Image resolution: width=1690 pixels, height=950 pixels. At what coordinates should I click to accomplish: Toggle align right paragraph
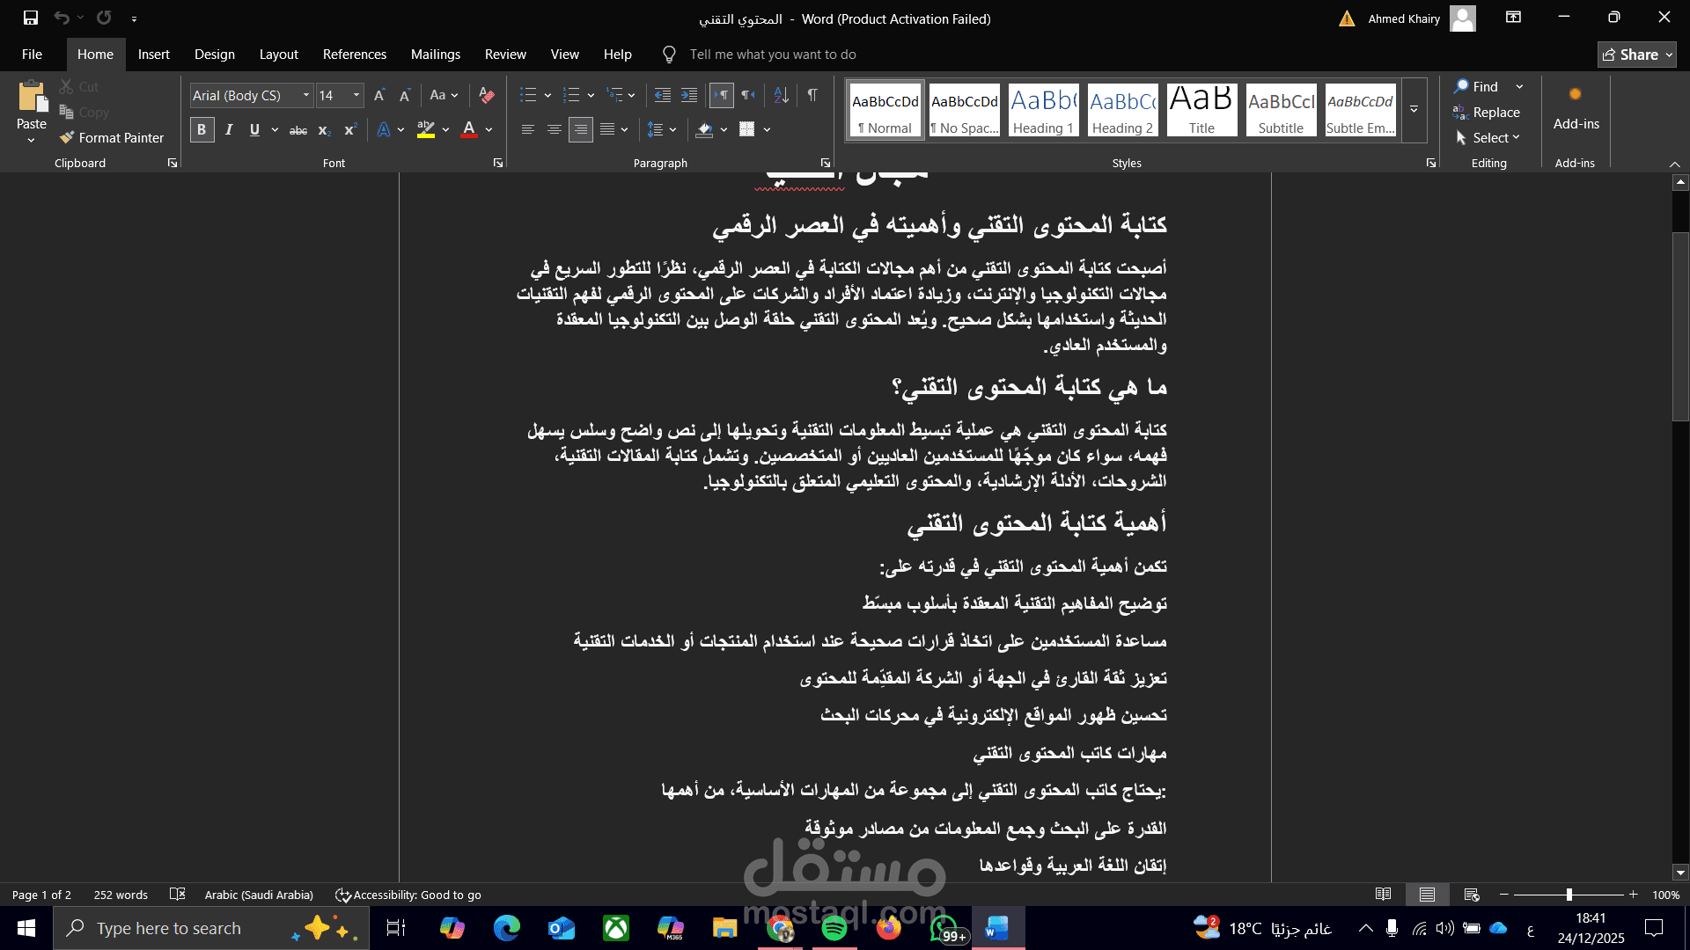coord(580,129)
